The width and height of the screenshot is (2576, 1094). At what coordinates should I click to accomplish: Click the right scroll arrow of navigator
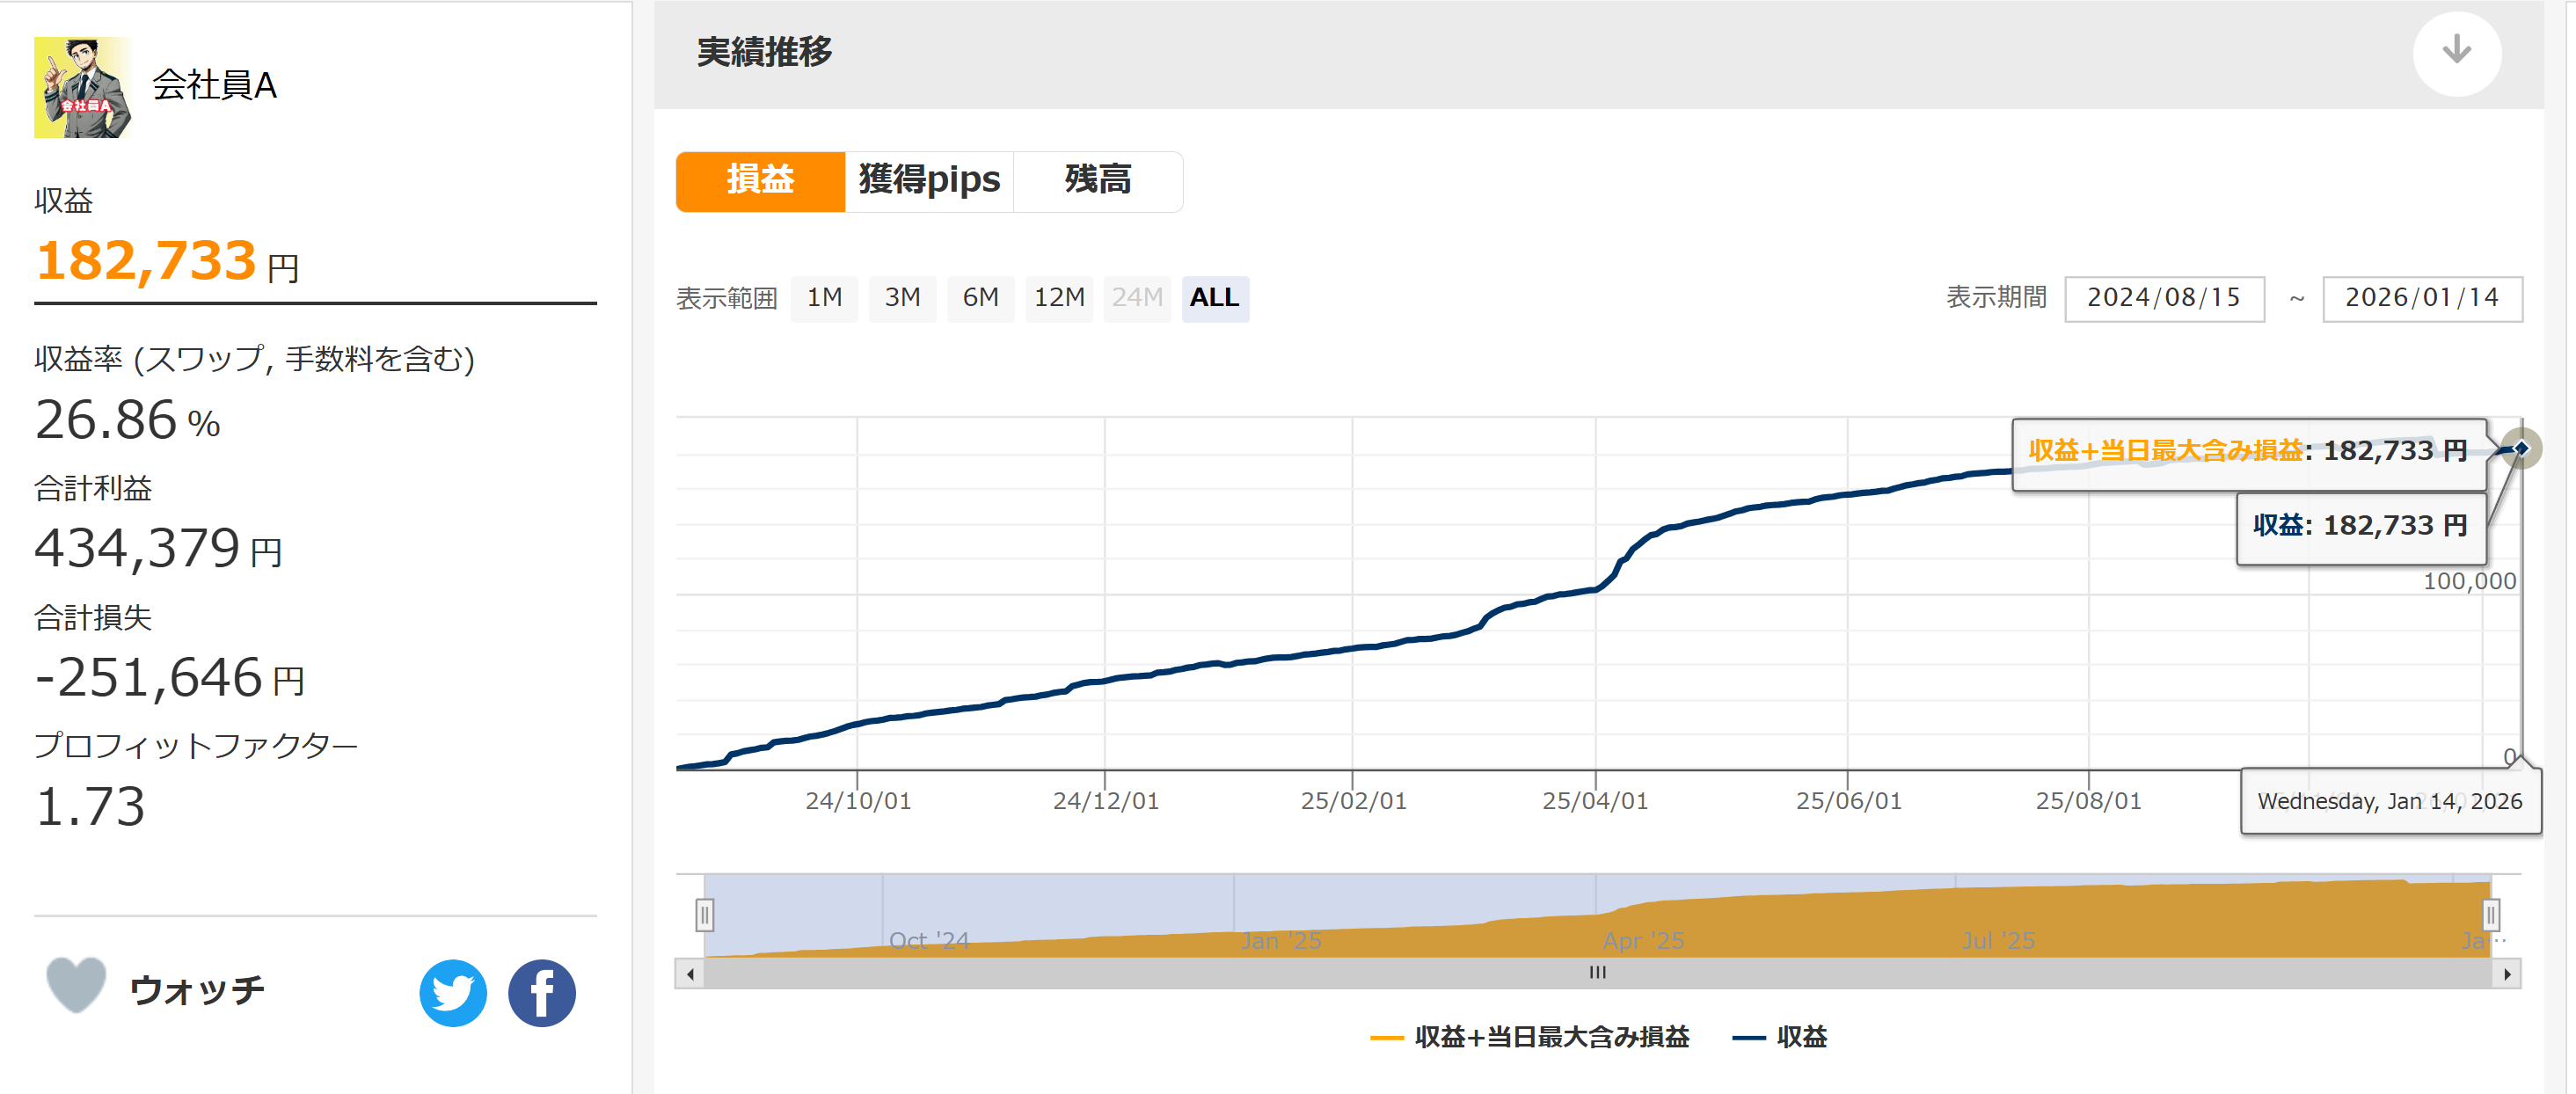click(x=2506, y=973)
